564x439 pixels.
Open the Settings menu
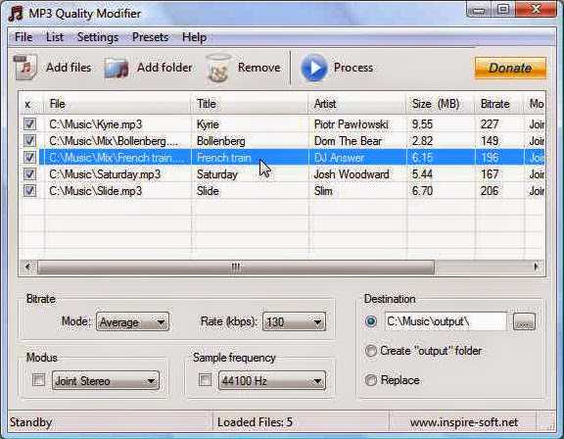pos(98,37)
